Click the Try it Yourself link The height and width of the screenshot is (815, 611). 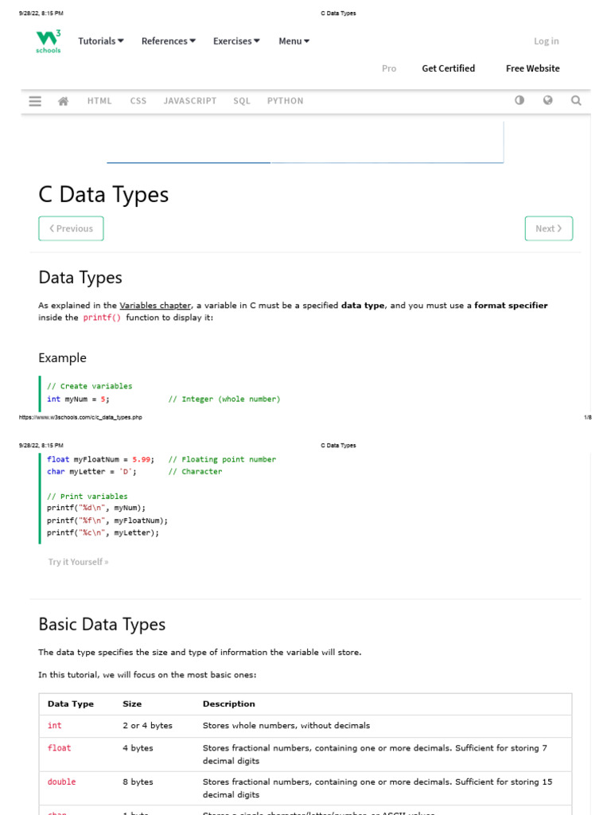pyautogui.click(x=78, y=562)
